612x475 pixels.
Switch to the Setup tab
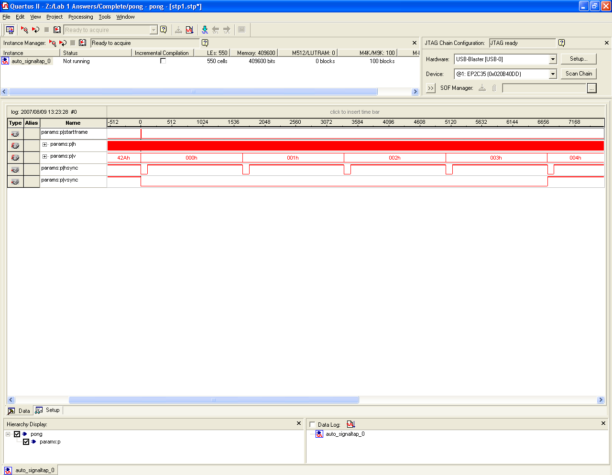tap(48, 410)
